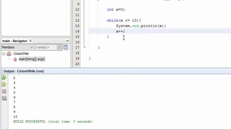Click the output line showing 10

click(x=15, y=117)
